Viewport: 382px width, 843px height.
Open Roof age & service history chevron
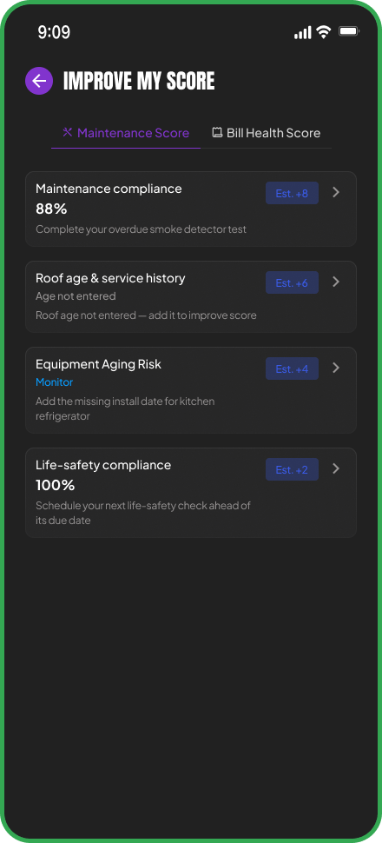pyautogui.click(x=336, y=282)
